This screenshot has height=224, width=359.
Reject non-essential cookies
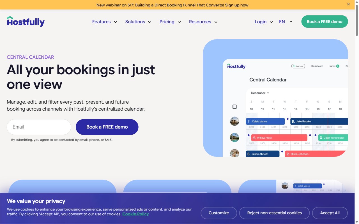pyautogui.click(x=274, y=213)
